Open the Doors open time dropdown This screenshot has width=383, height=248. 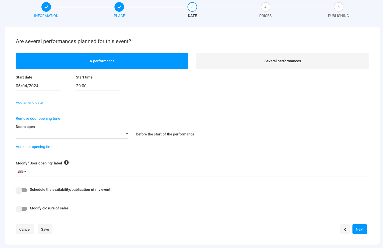coord(127,134)
